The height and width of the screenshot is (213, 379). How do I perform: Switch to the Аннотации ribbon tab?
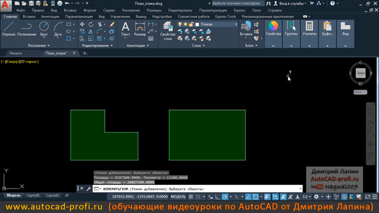tap(50, 17)
